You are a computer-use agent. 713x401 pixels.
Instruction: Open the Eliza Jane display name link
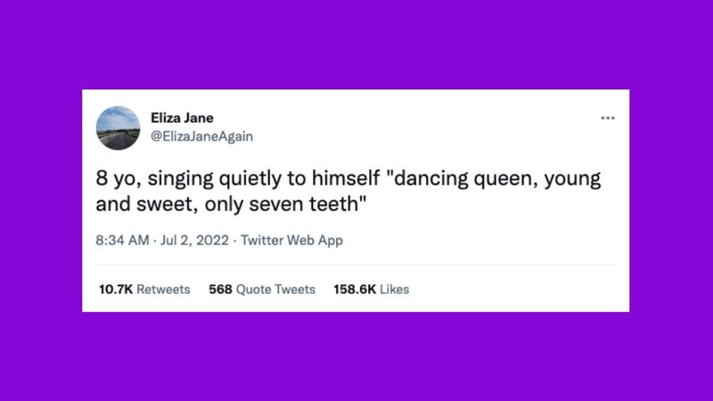tap(183, 119)
